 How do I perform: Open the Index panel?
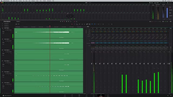(20, 3)
